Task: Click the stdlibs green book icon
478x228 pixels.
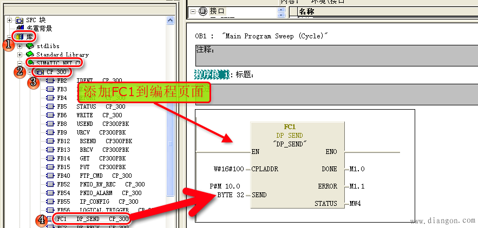Action: [30, 46]
